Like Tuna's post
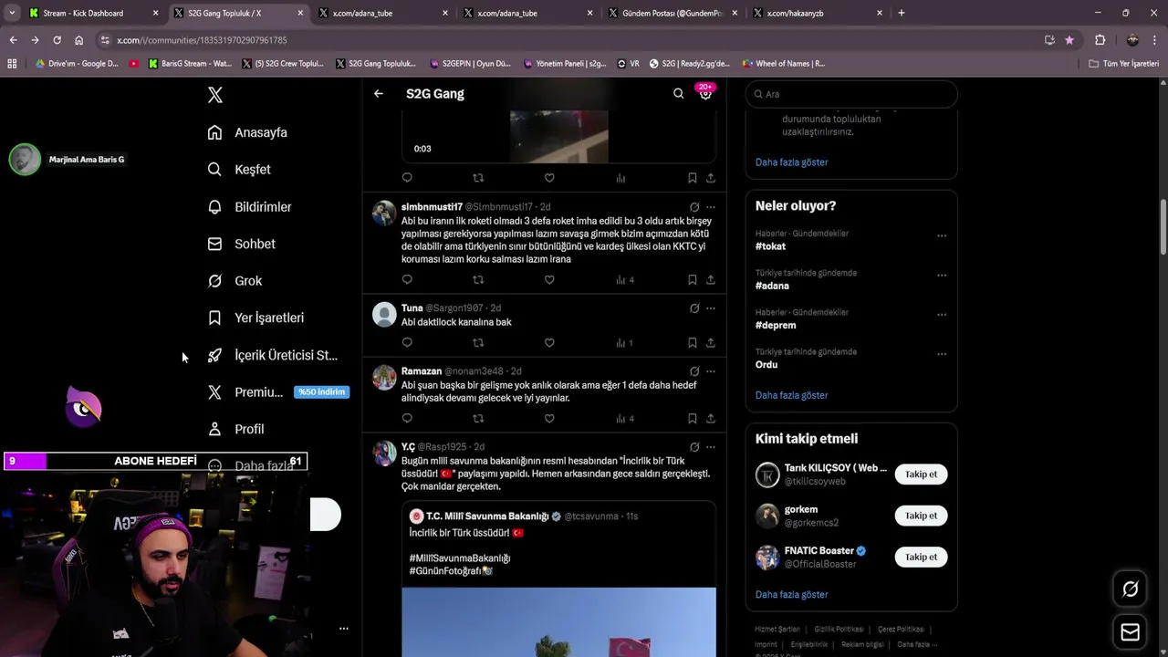Screen dimensions: 1168x657 coord(549,343)
